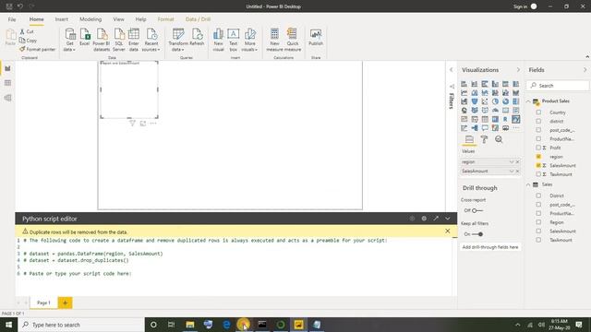This screenshot has width=591, height=332.
Task: Open the Get data button
Action: click(70, 40)
